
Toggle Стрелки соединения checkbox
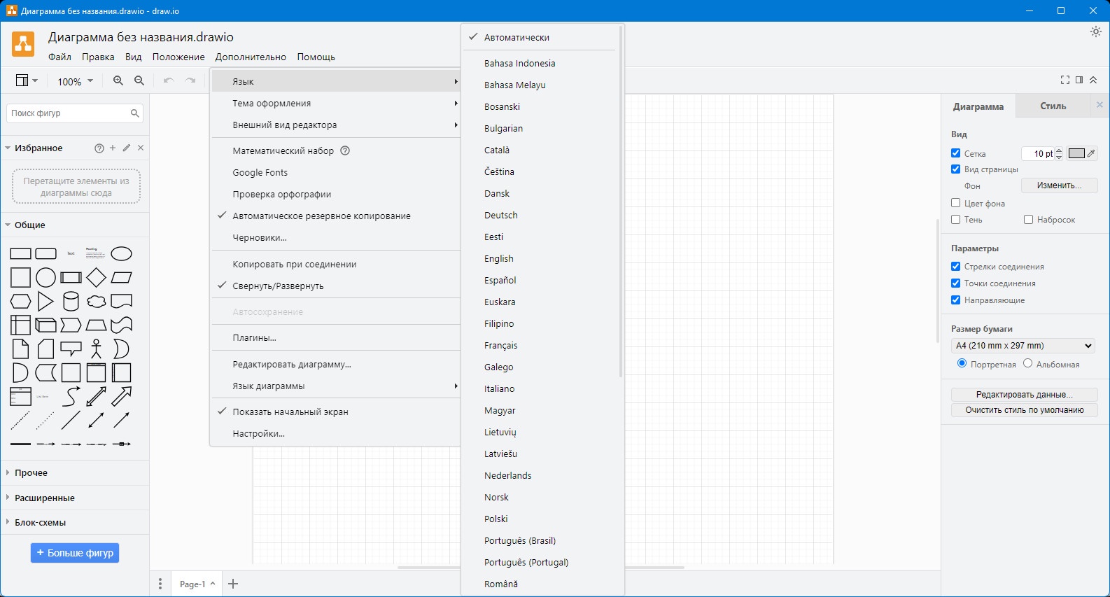(x=955, y=266)
